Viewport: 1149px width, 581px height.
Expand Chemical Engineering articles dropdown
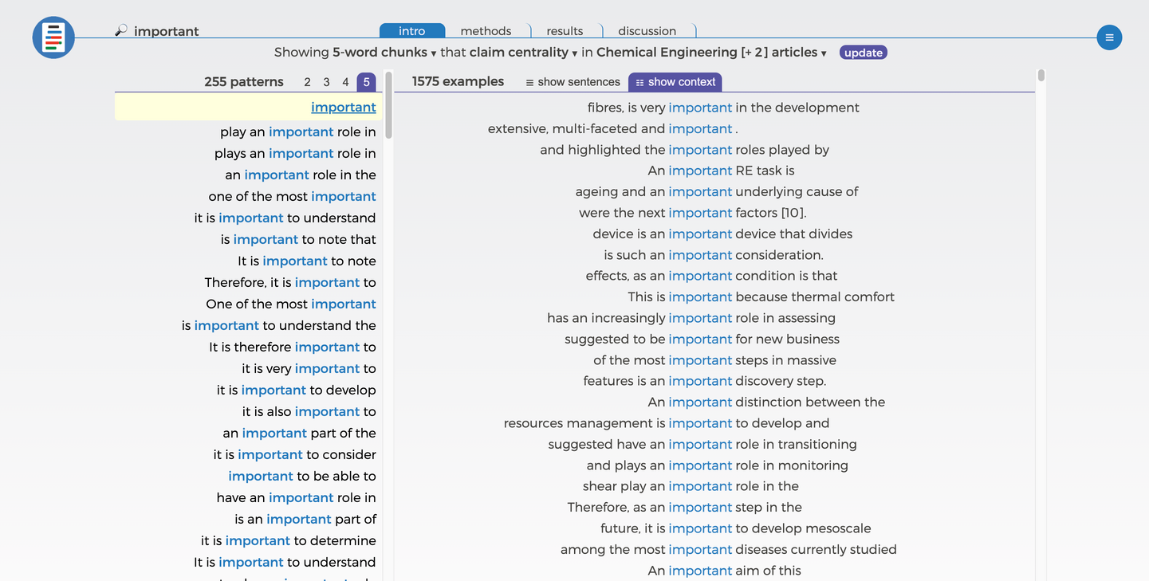[710, 53]
